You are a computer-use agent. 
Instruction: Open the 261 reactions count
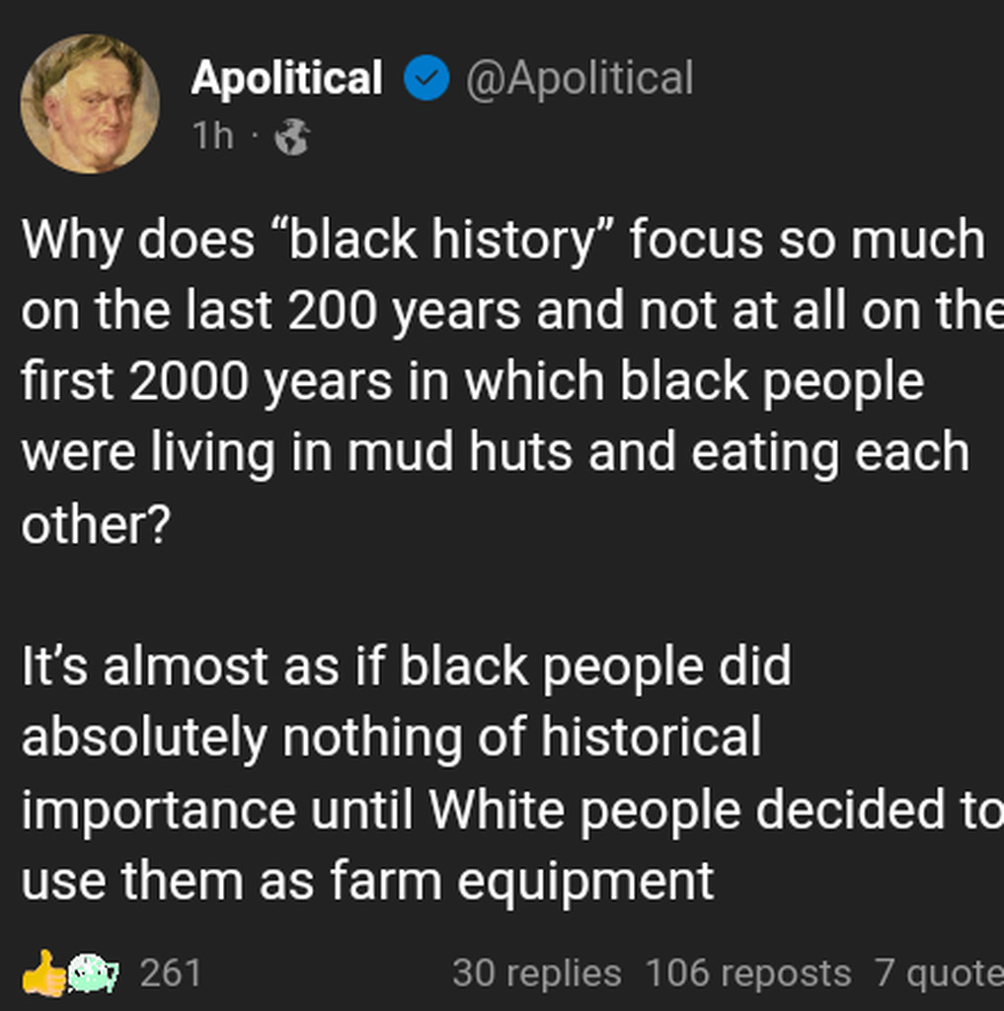pyautogui.click(x=170, y=973)
